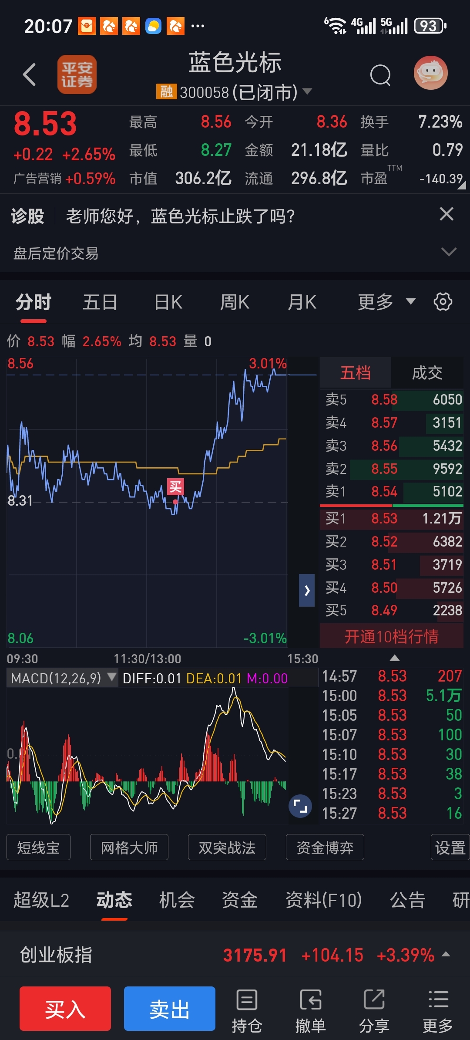Open 机会 tab
The width and height of the screenshot is (470, 1040).
[177, 900]
